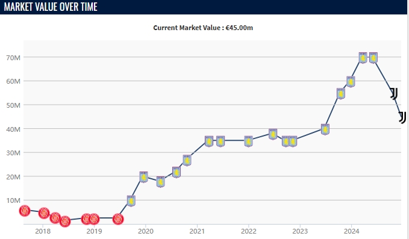
Task: Click the Aston Villa crest at 38M peak in 2022
Action: pyautogui.click(x=273, y=134)
